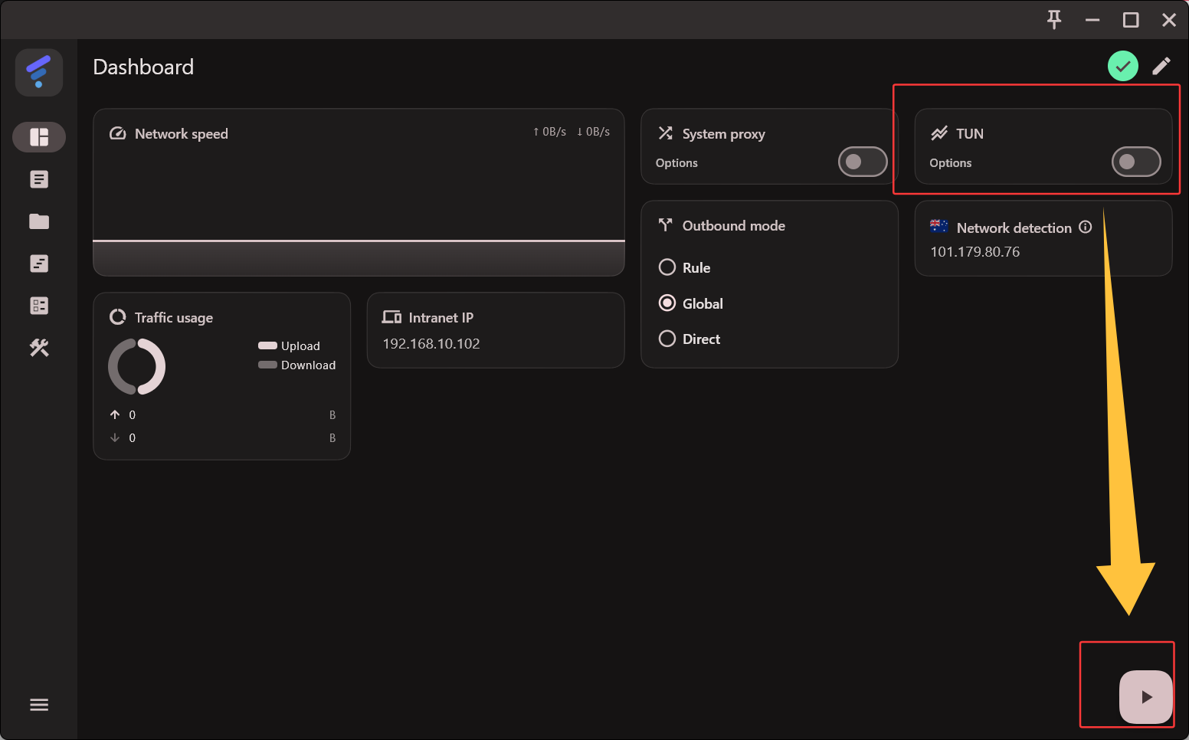Edit dashboard layout using pencil icon
This screenshot has height=740, width=1189.
[1161, 66]
